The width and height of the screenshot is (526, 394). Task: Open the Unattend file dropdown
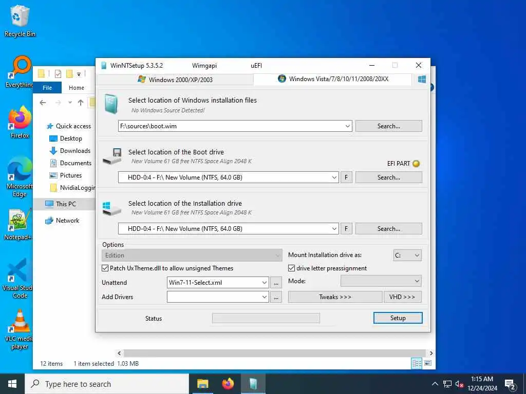pos(265,283)
